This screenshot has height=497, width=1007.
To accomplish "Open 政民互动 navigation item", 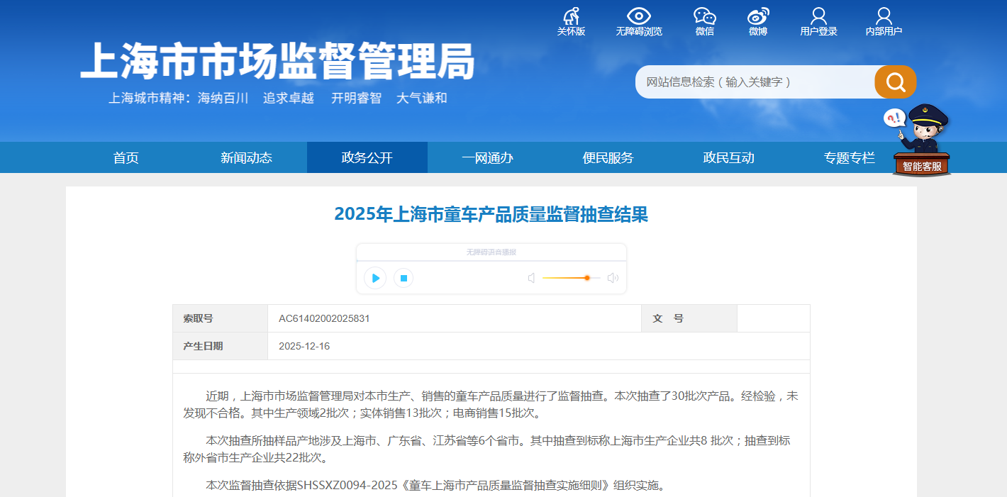I will tap(728, 157).
